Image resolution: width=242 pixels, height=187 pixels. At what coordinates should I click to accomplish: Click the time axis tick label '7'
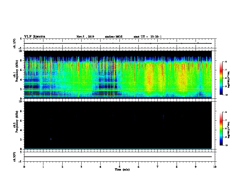coord(158,167)
